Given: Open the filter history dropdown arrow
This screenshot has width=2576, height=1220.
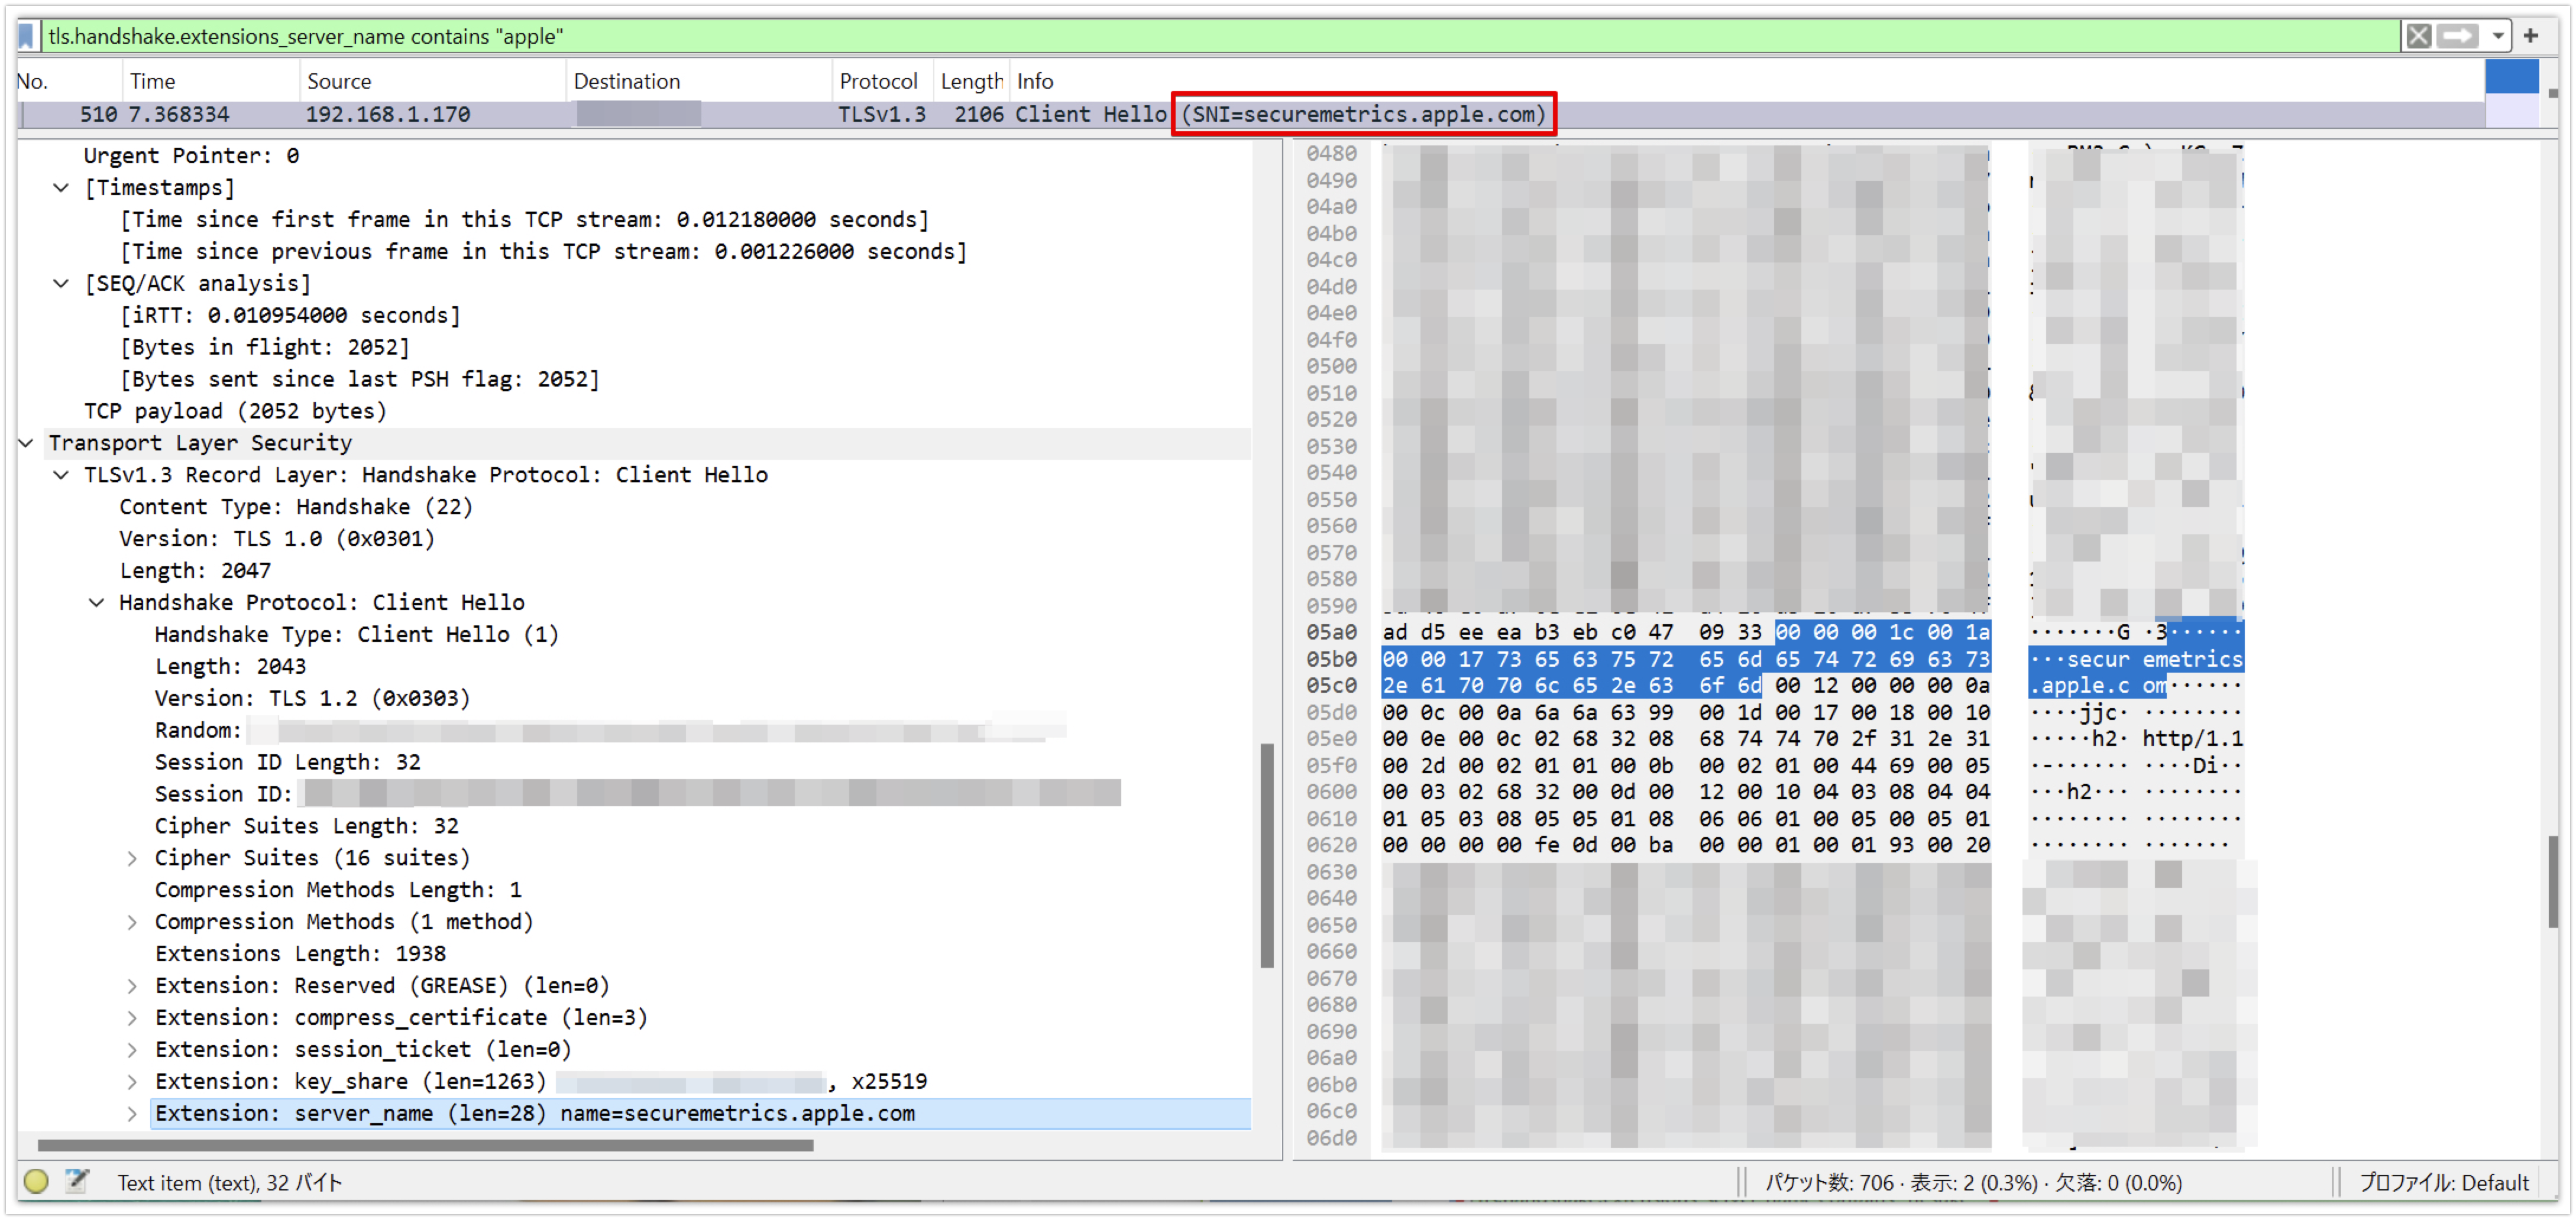Looking at the screenshot, I should point(2497,36).
